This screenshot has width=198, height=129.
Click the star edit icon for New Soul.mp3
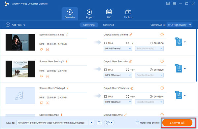tap(41, 76)
